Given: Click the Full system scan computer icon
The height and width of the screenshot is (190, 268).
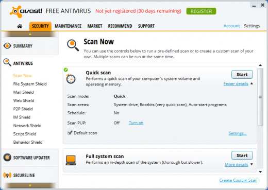Looking at the screenshot, I should (x=71, y=160).
